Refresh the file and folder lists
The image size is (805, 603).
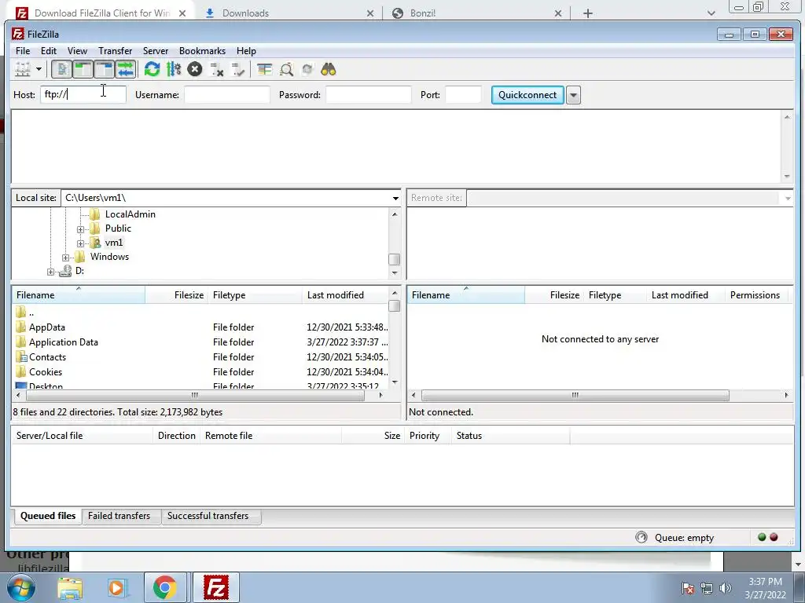[152, 69]
